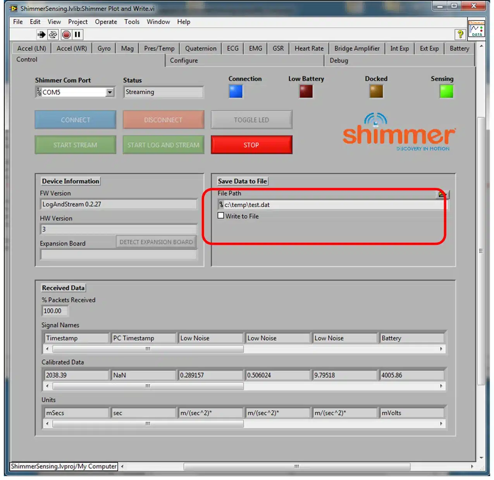This screenshot has height=480, width=494.
Task: Click the red Abort Execution icon
Action: pos(66,35)
